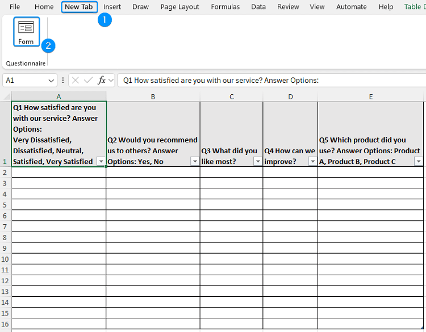Open the File menu

[15, 7]
